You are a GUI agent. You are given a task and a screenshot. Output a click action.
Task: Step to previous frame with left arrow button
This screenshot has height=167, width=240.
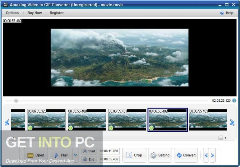tap(206, 155)
